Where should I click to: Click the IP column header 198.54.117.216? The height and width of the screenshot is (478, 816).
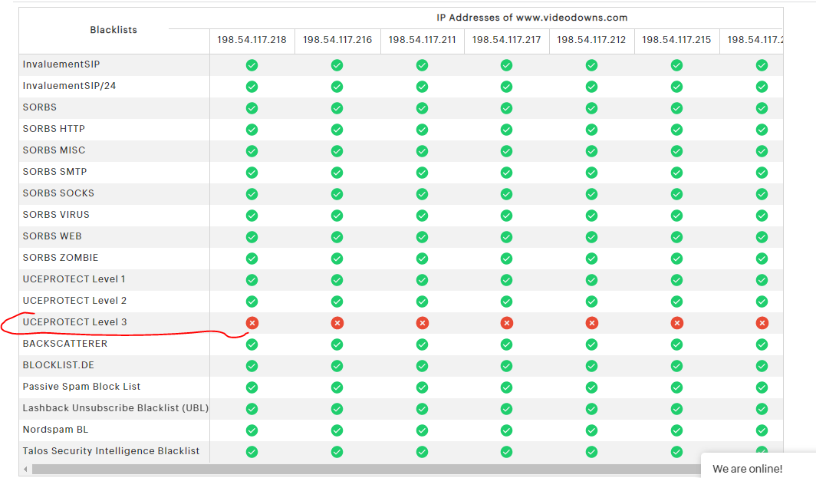[x=337, y=40]
